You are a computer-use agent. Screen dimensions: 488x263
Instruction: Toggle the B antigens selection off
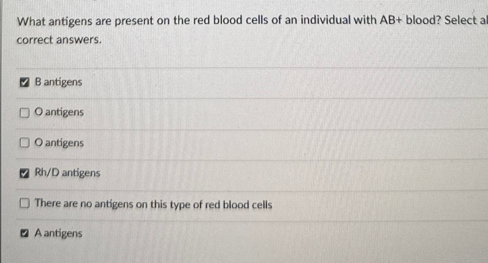(x=25, y=83)
